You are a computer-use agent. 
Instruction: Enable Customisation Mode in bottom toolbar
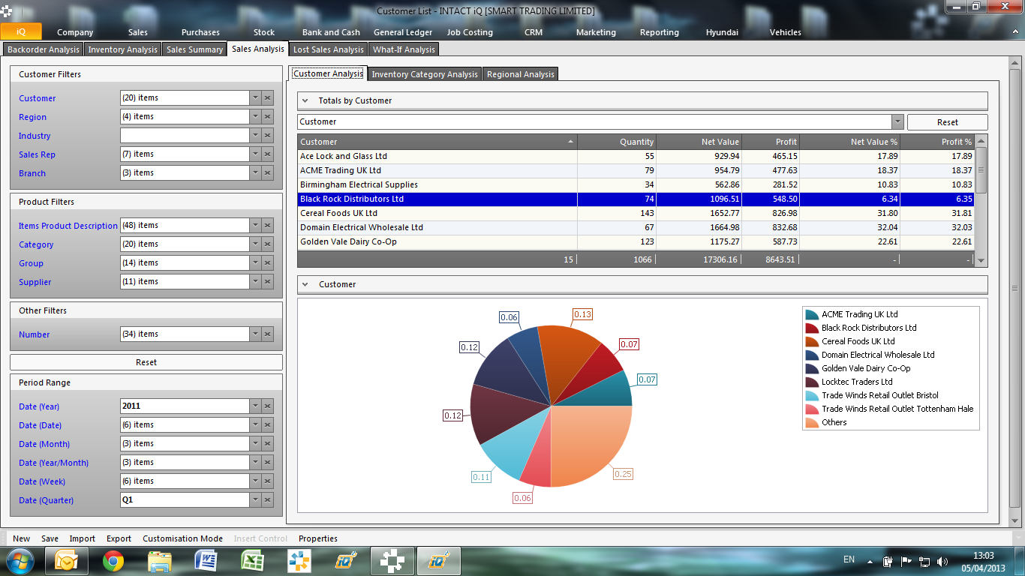coord(182,538)
